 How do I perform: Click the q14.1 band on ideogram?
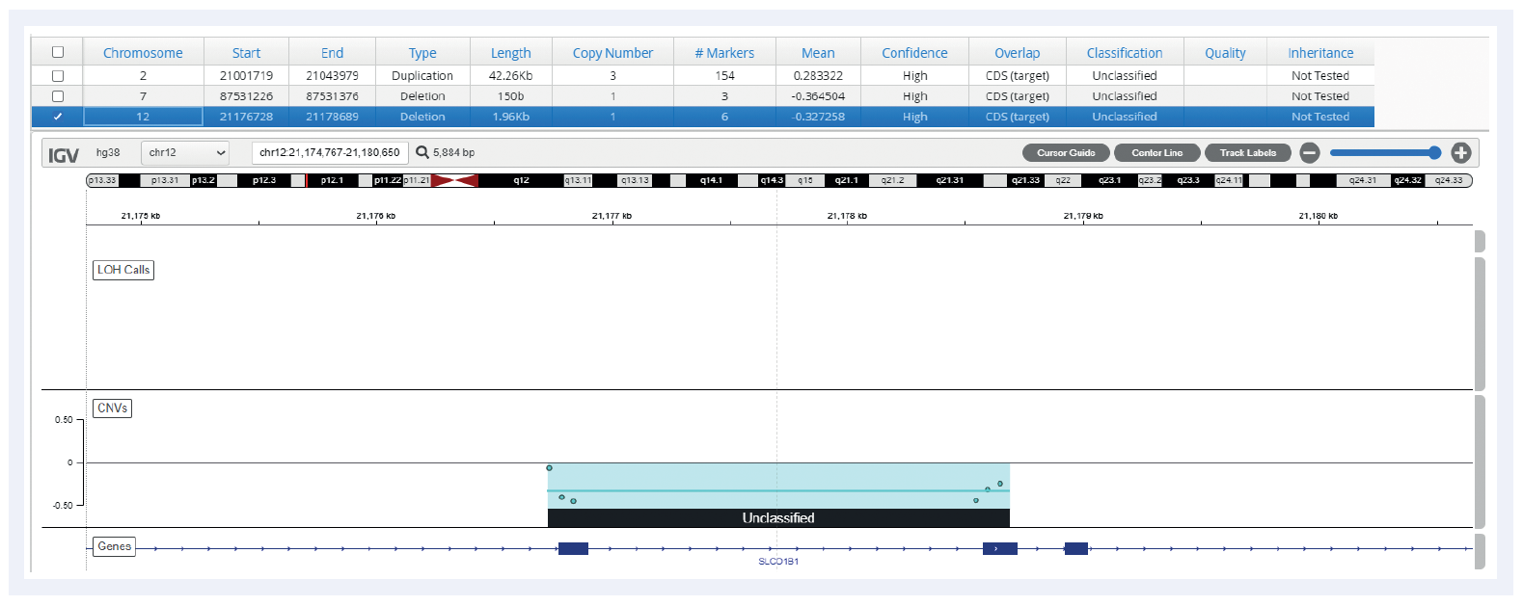click(712, 180)
